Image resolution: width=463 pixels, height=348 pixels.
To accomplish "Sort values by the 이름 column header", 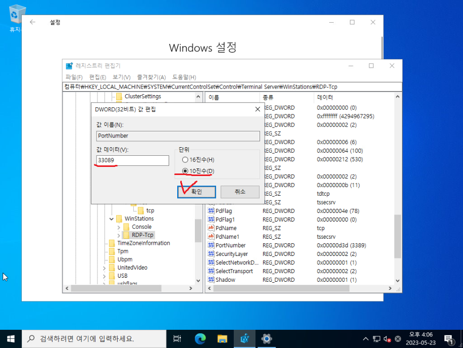I will coord(232,97).
